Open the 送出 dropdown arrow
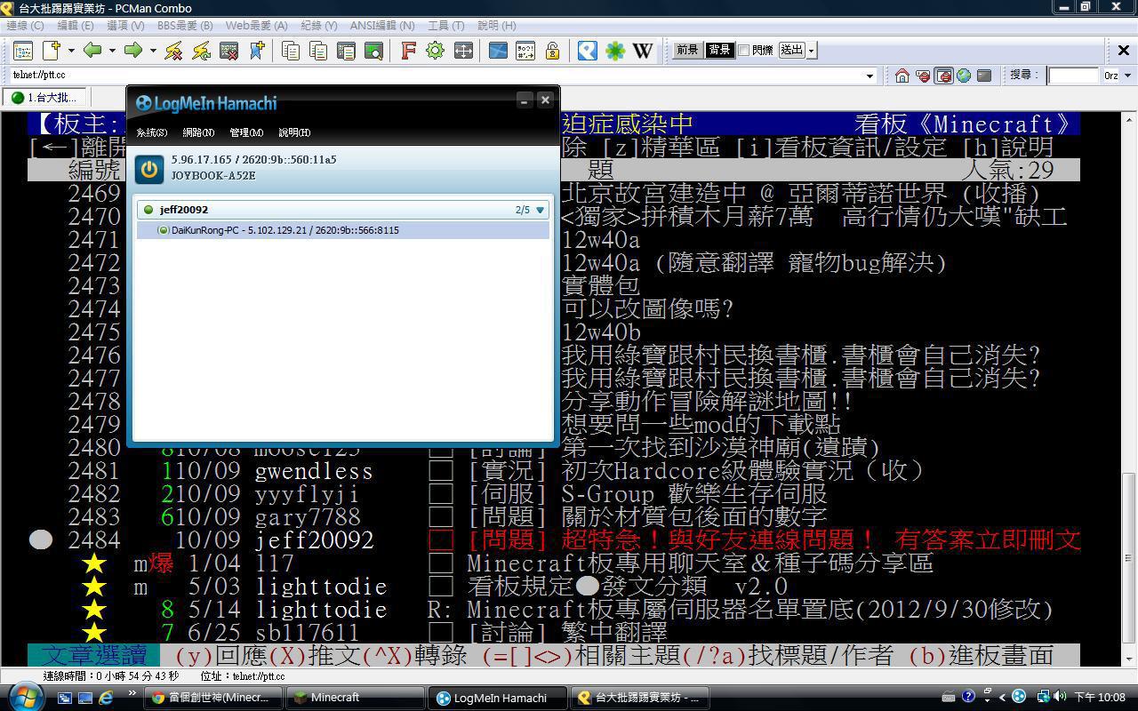The height and width of the screenshot is (711, 1138). coord(811,51)
